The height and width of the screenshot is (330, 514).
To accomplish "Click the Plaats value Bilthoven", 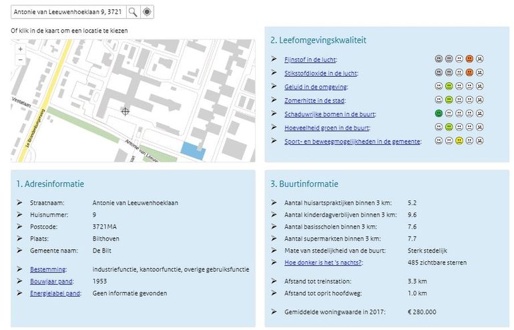I will point(106,238).
